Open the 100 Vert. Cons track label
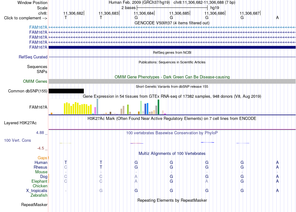Screen dimensions: 296x212 [x=17, y=140]
